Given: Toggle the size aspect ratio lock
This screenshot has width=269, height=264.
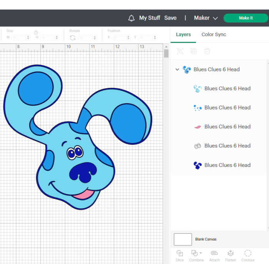Looking at the screenshot, I should (36, 32).
